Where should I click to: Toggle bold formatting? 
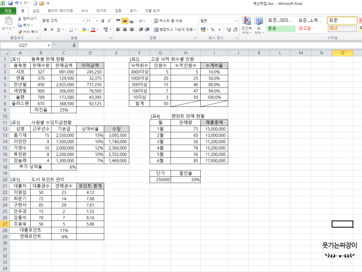pyautogui.click(x=45, y=30)
